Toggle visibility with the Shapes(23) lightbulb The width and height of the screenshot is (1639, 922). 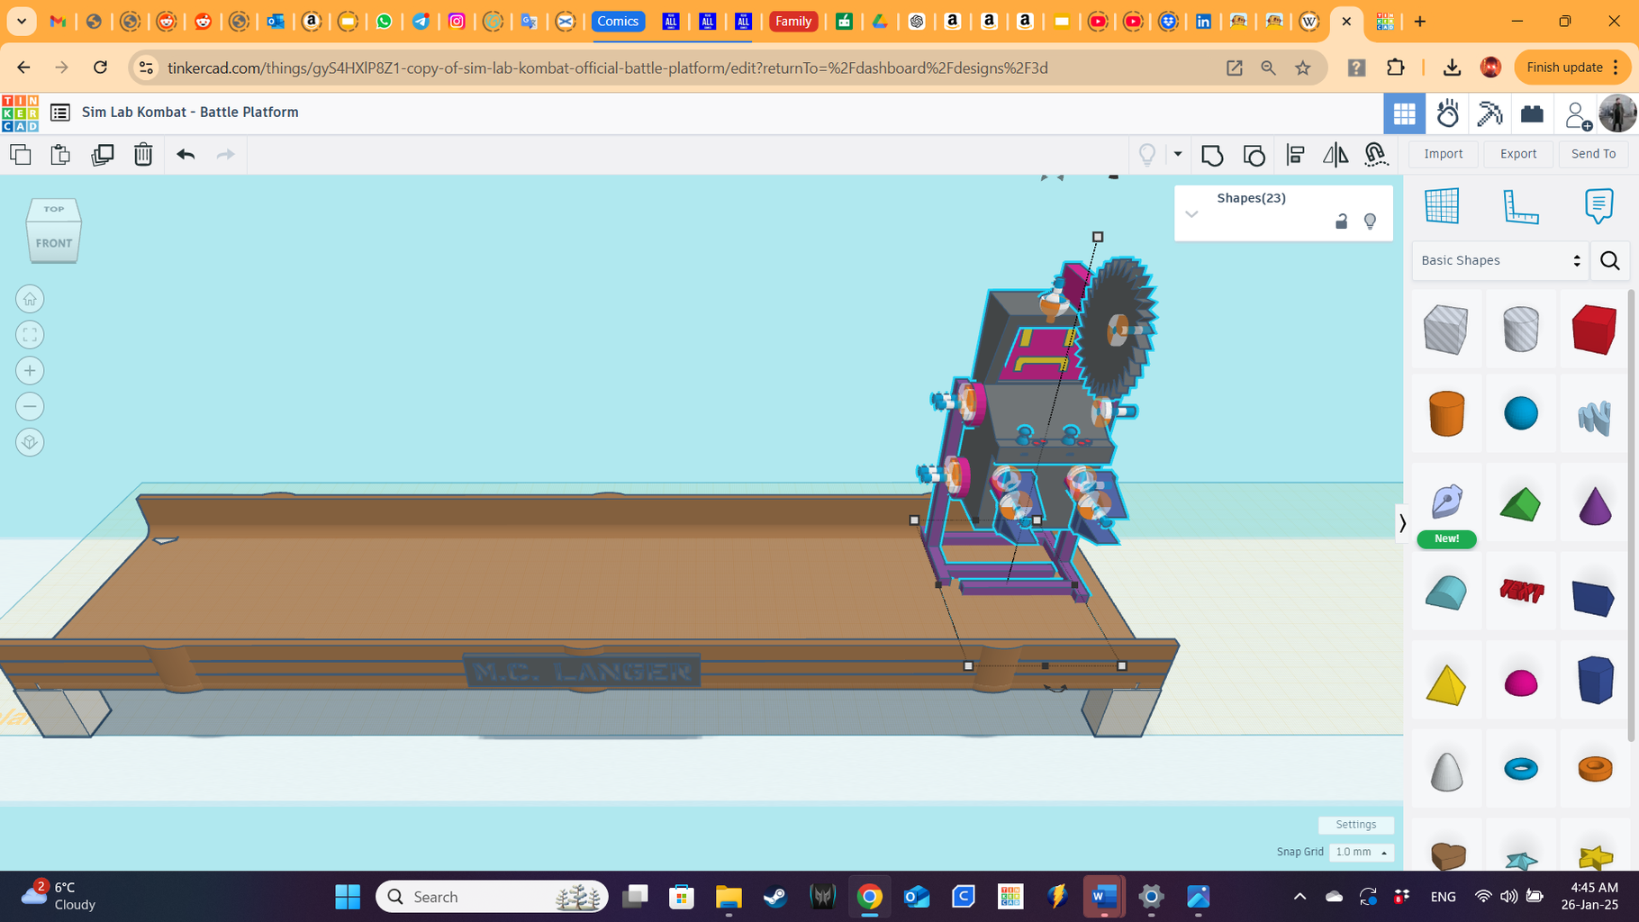tap(1371, 221)
